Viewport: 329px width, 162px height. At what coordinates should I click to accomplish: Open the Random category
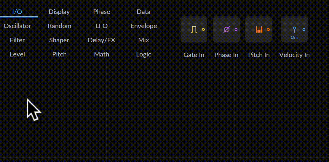(60, 26)
